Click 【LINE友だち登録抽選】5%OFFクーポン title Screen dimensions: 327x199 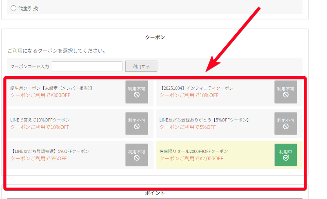coord(50,151)
